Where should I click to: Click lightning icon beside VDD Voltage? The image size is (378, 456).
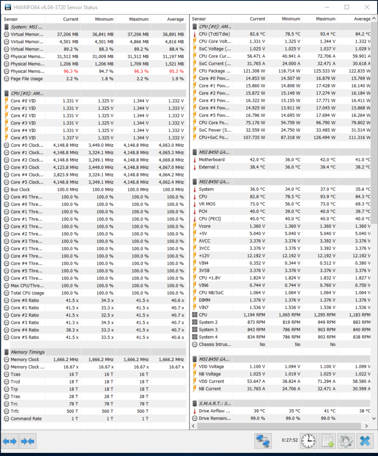[x=195, y=366]
